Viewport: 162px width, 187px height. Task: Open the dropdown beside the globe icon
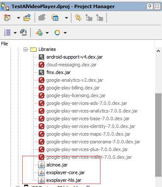tap(47, 33)
